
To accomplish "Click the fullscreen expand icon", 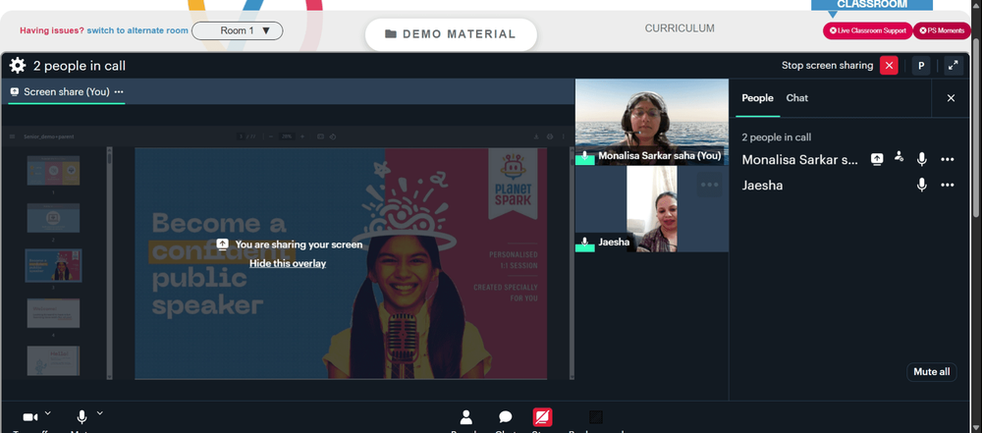I will pos(954,66).
